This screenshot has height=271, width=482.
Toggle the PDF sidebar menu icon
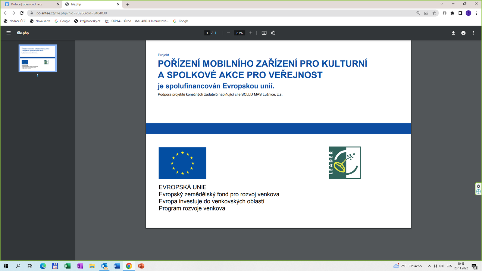pyautogui.click(x=8, y=33)
